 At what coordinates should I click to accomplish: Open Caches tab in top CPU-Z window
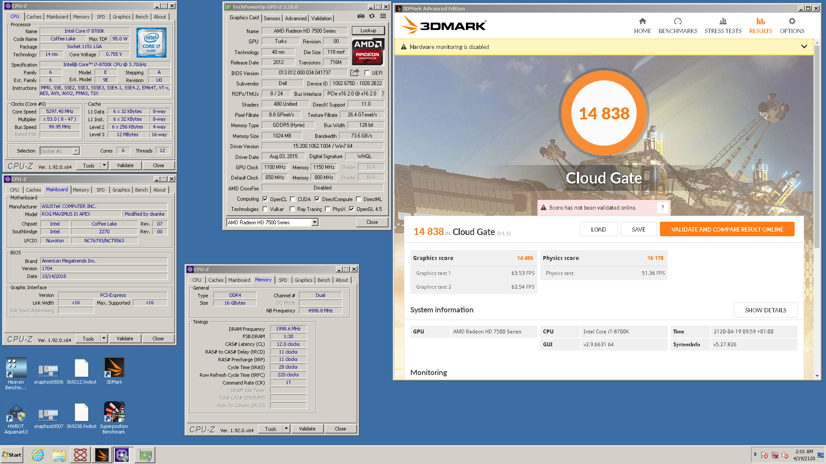coord(34,17)
